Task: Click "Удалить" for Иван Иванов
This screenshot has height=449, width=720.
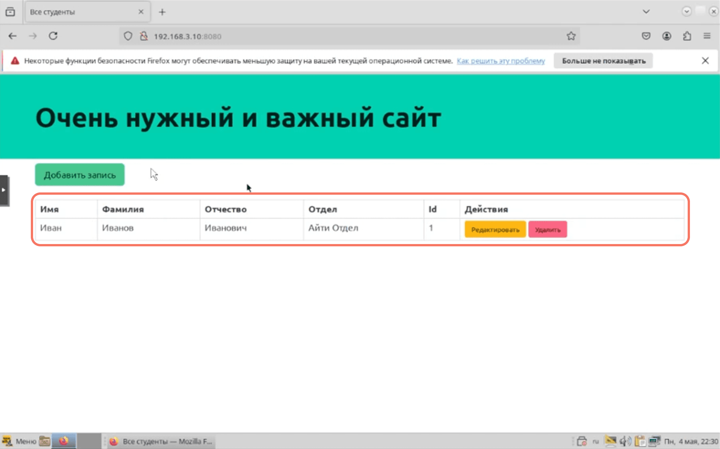Action: pos(548,229)
